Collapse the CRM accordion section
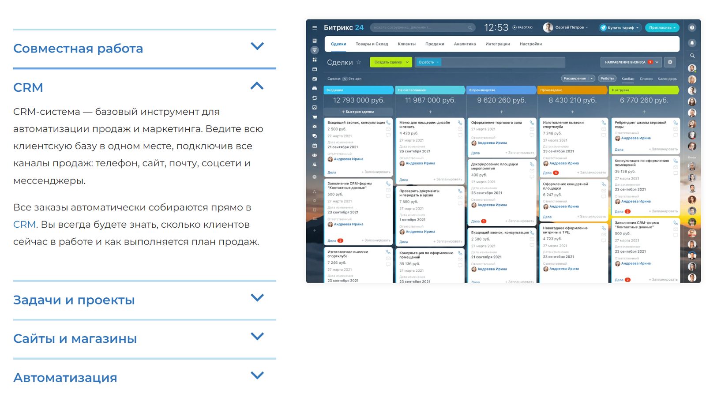706x394 pixels. [x=257, y=86]
